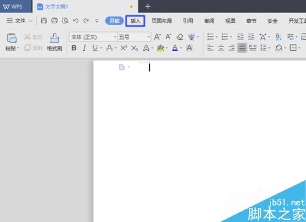
Task: Toggle Italic formatting
Action: 84,48
